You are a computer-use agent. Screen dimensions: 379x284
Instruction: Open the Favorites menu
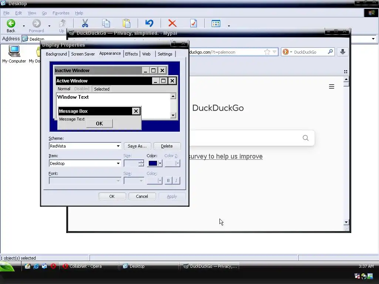61,13
